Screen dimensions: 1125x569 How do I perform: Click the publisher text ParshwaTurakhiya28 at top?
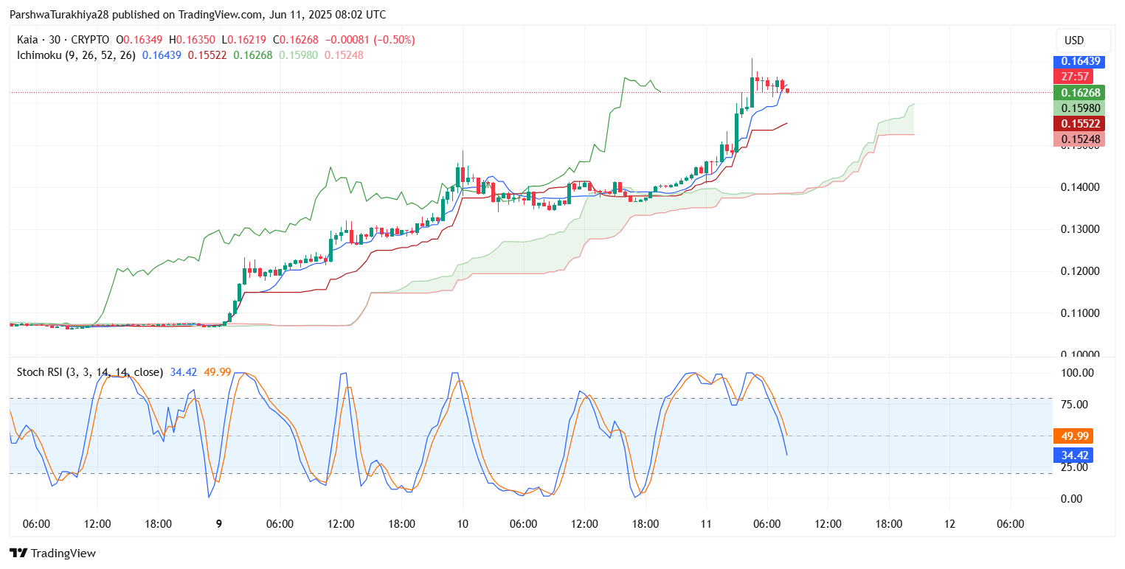(57, 15)
